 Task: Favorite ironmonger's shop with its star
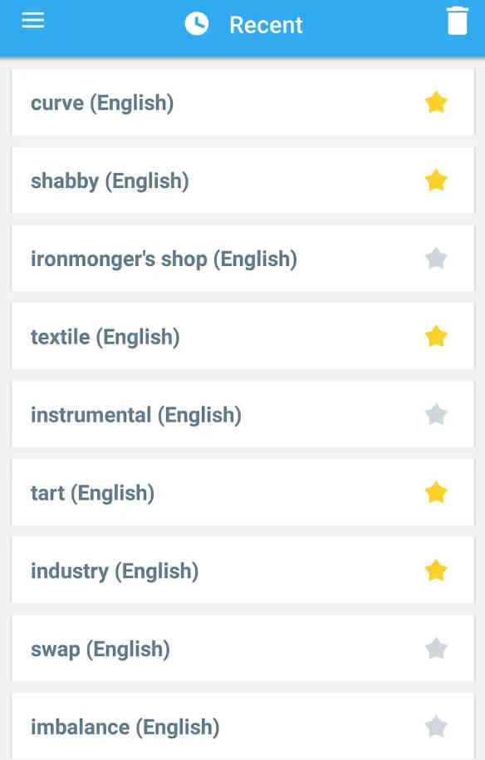[x=436, y=259]
